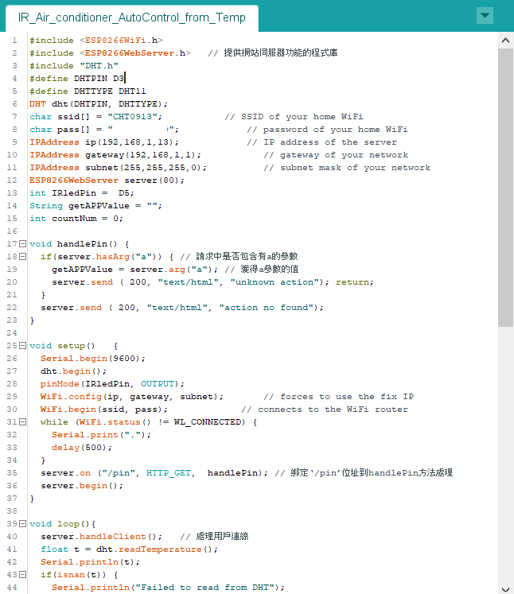The width and height of the screenshot is (514, 594).
Task: Open the tab menu dropdown arrow
Action: (485, 16)
